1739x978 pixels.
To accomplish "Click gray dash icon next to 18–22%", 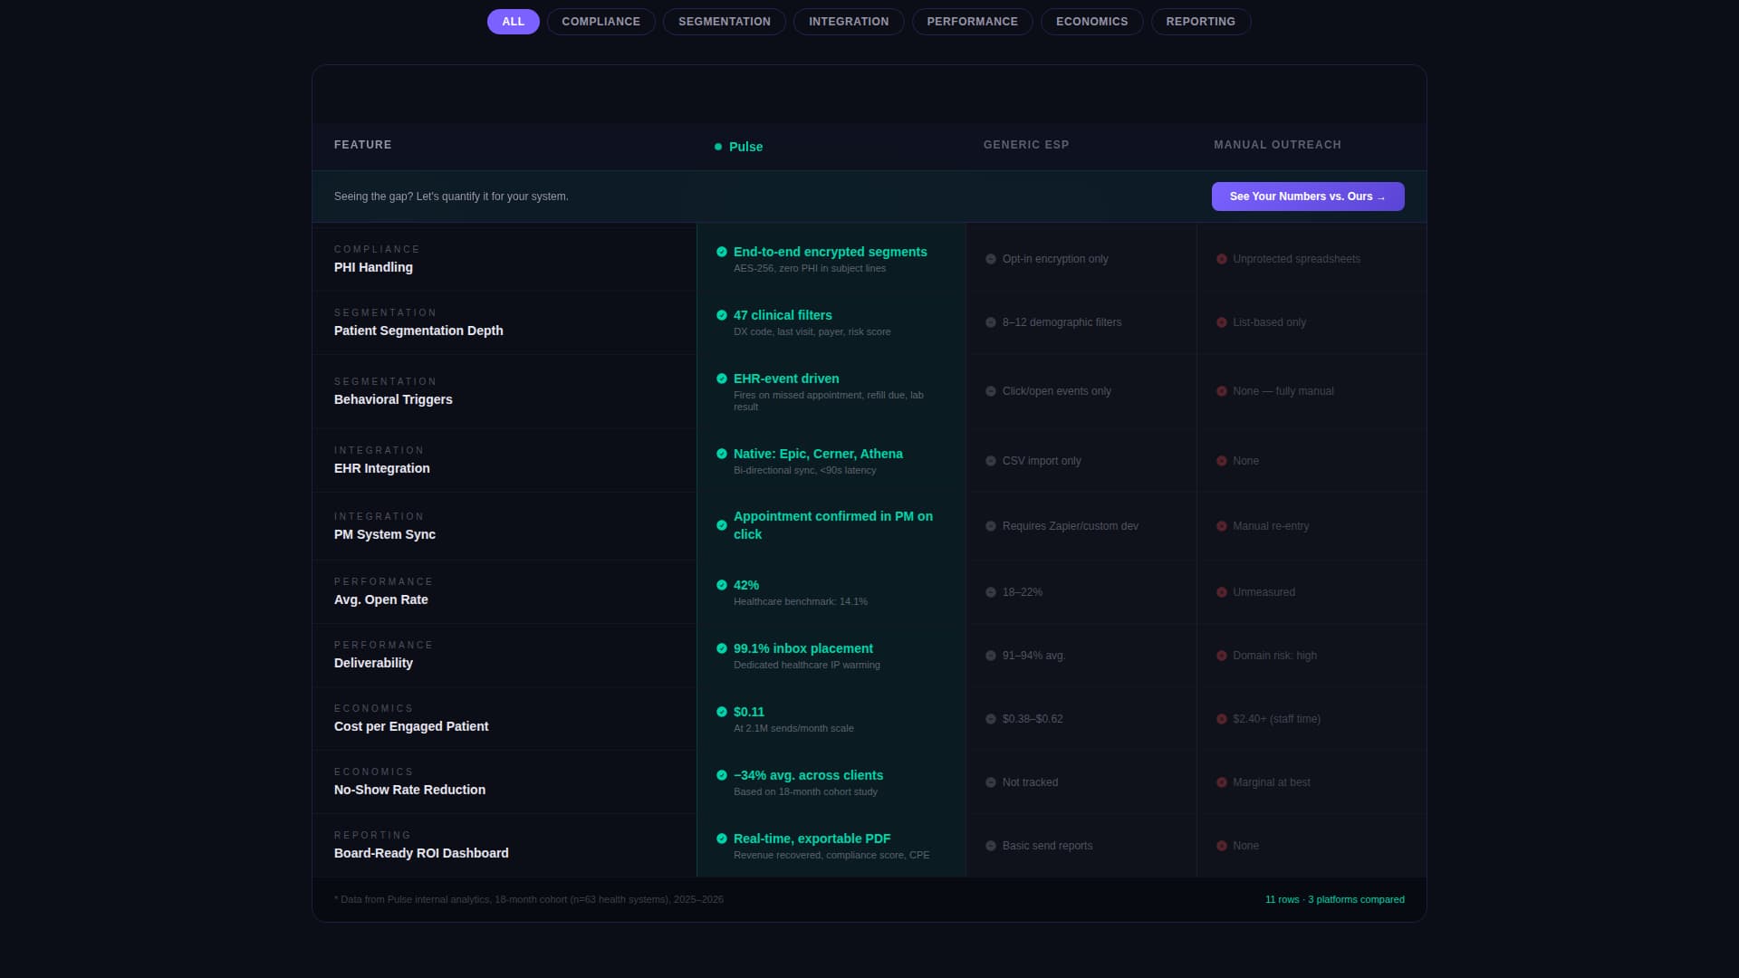I will point(991,592).
